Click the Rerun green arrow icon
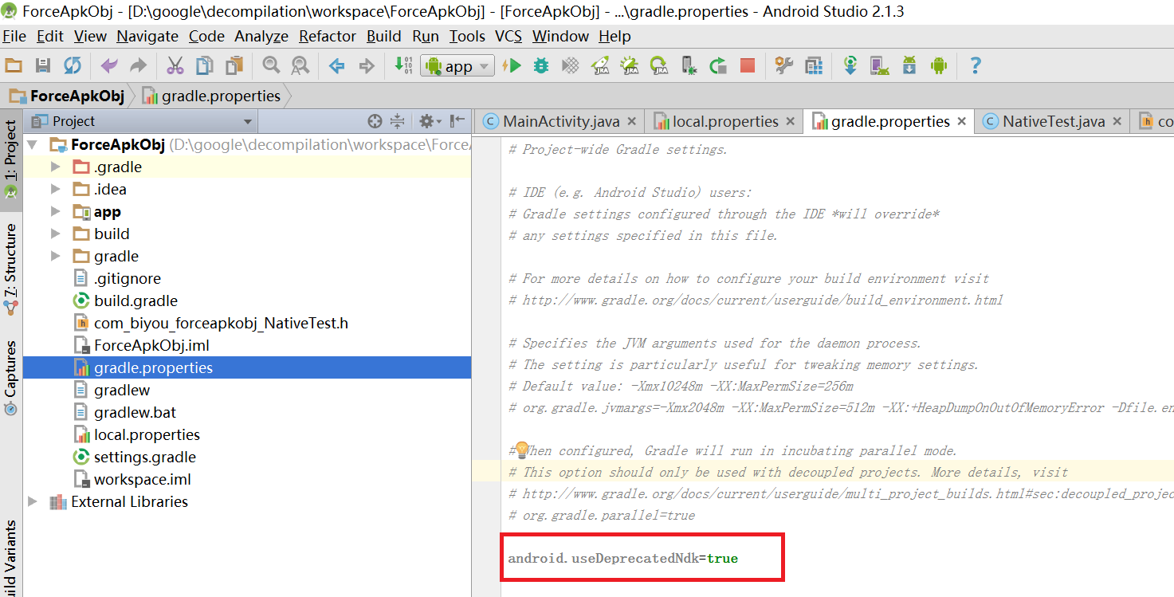 click(x=718, y=65)
